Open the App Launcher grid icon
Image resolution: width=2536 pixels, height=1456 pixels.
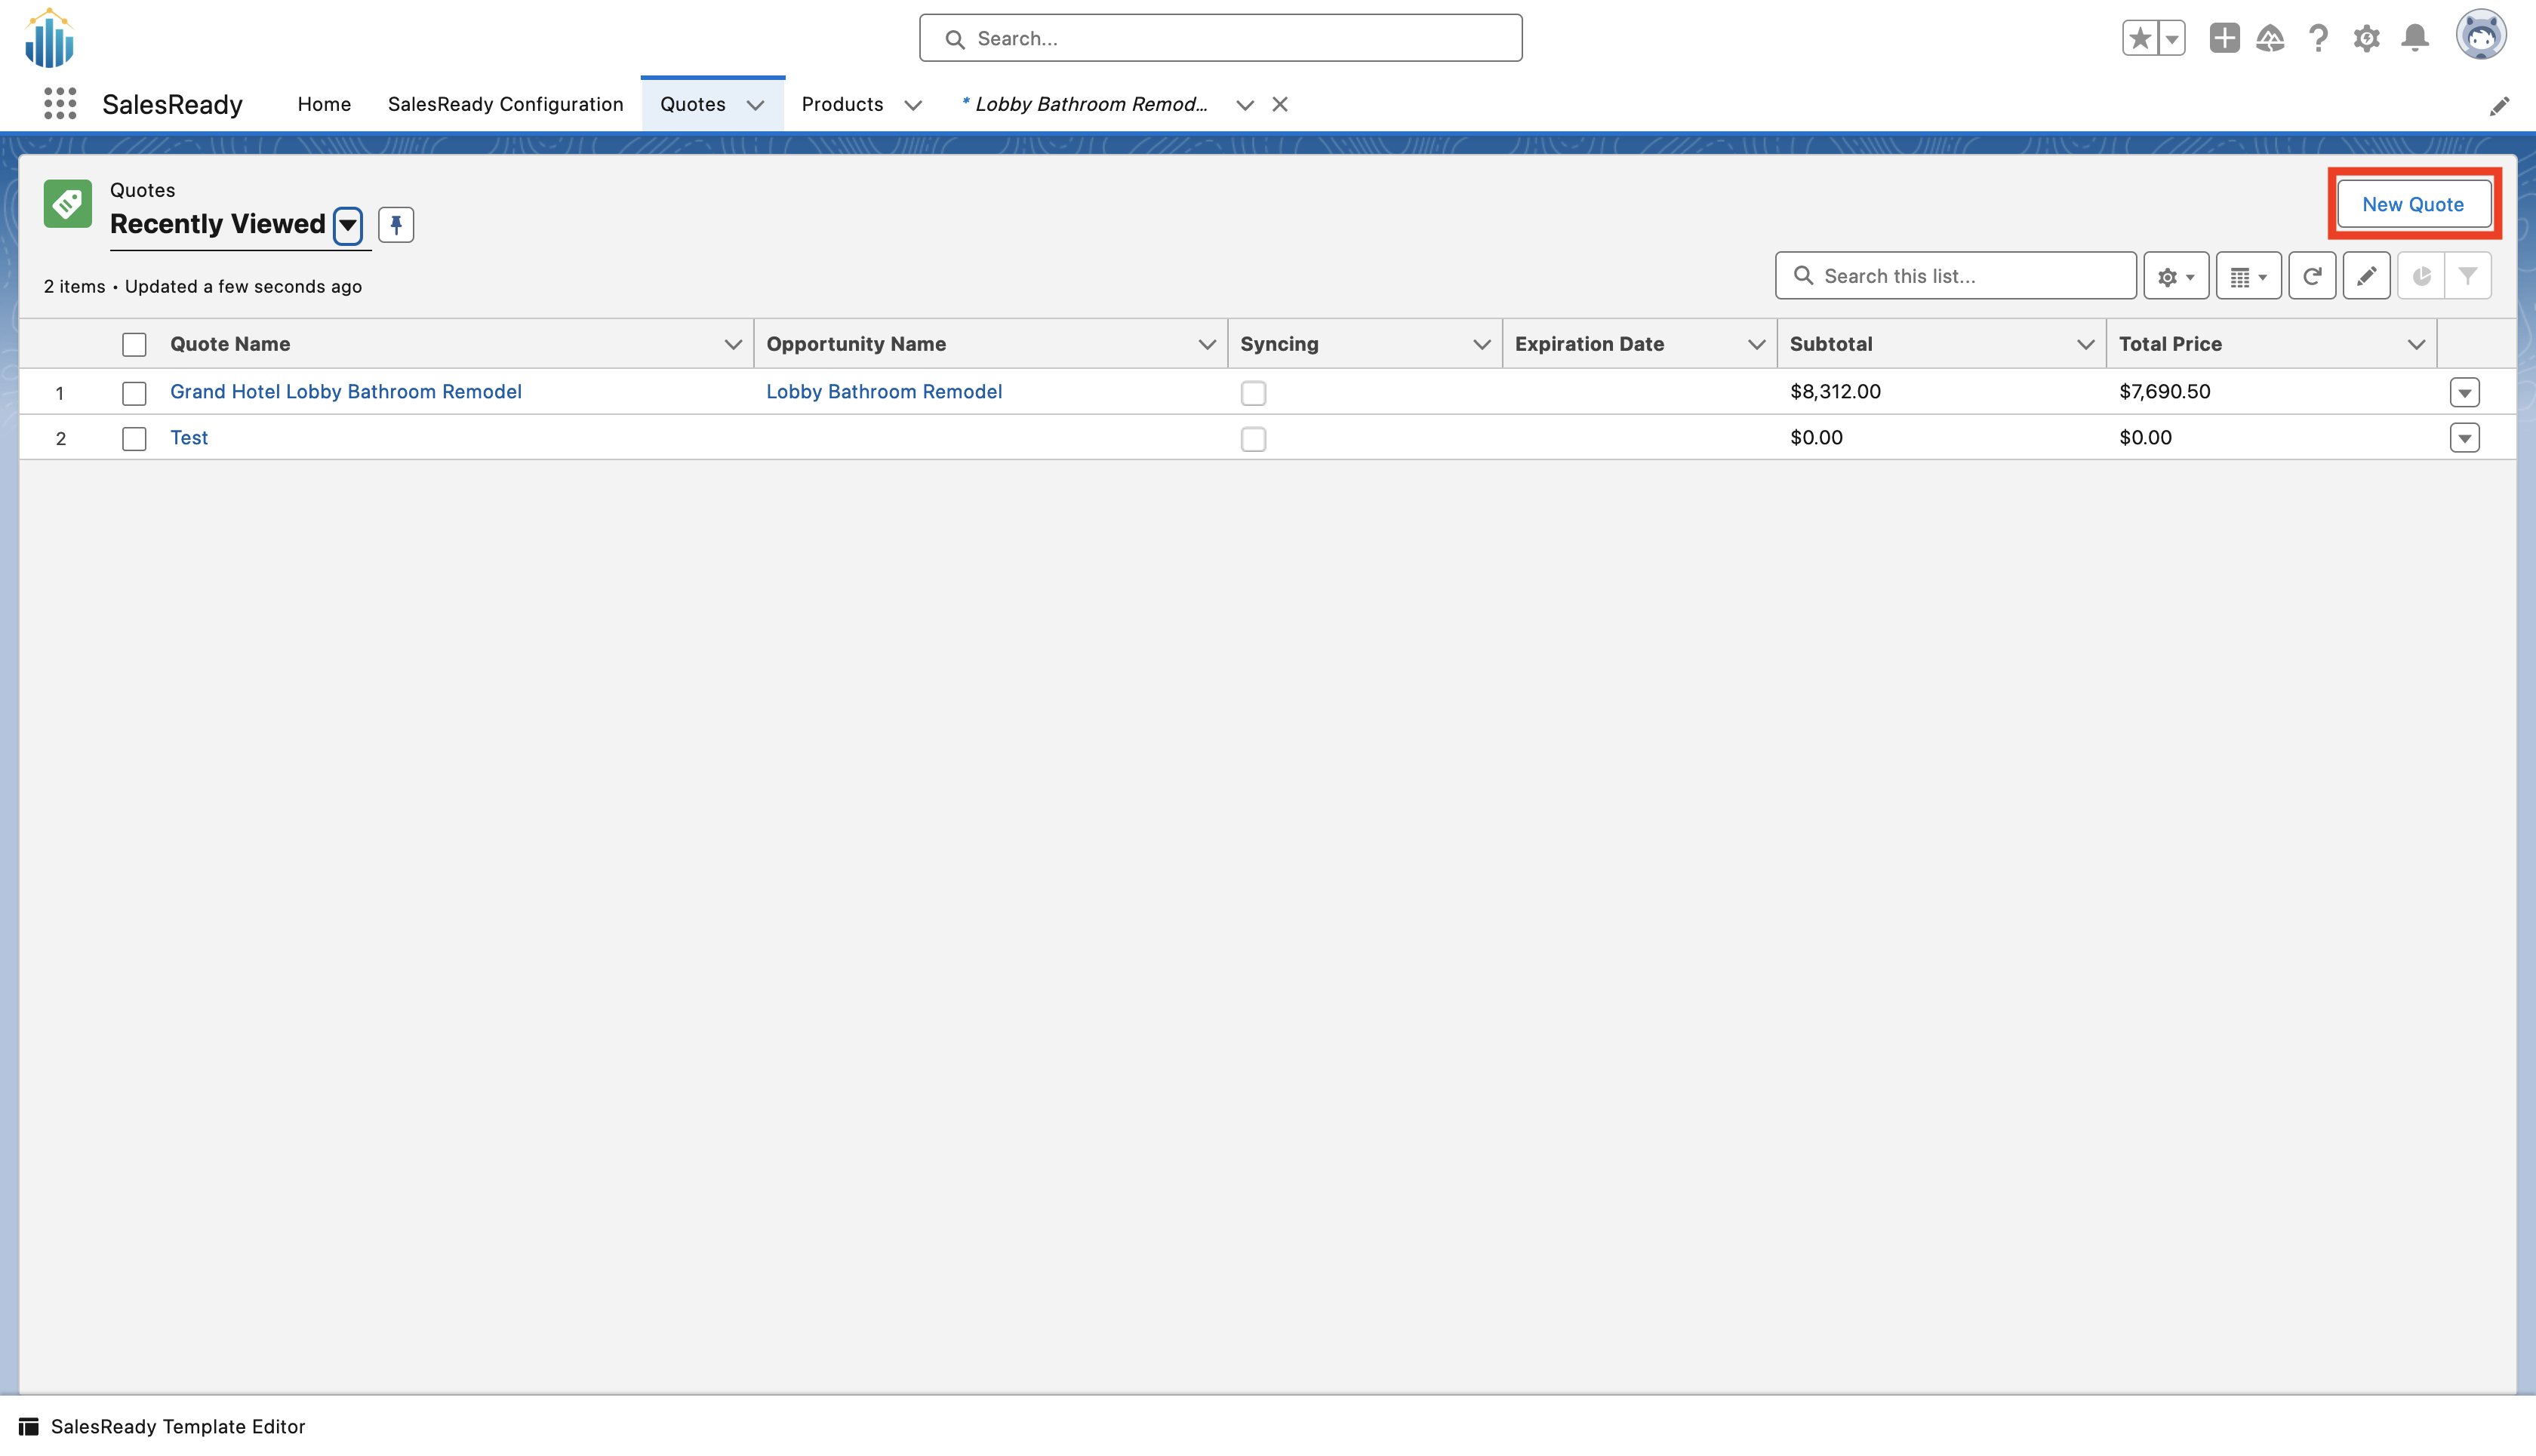pos(60,104)
